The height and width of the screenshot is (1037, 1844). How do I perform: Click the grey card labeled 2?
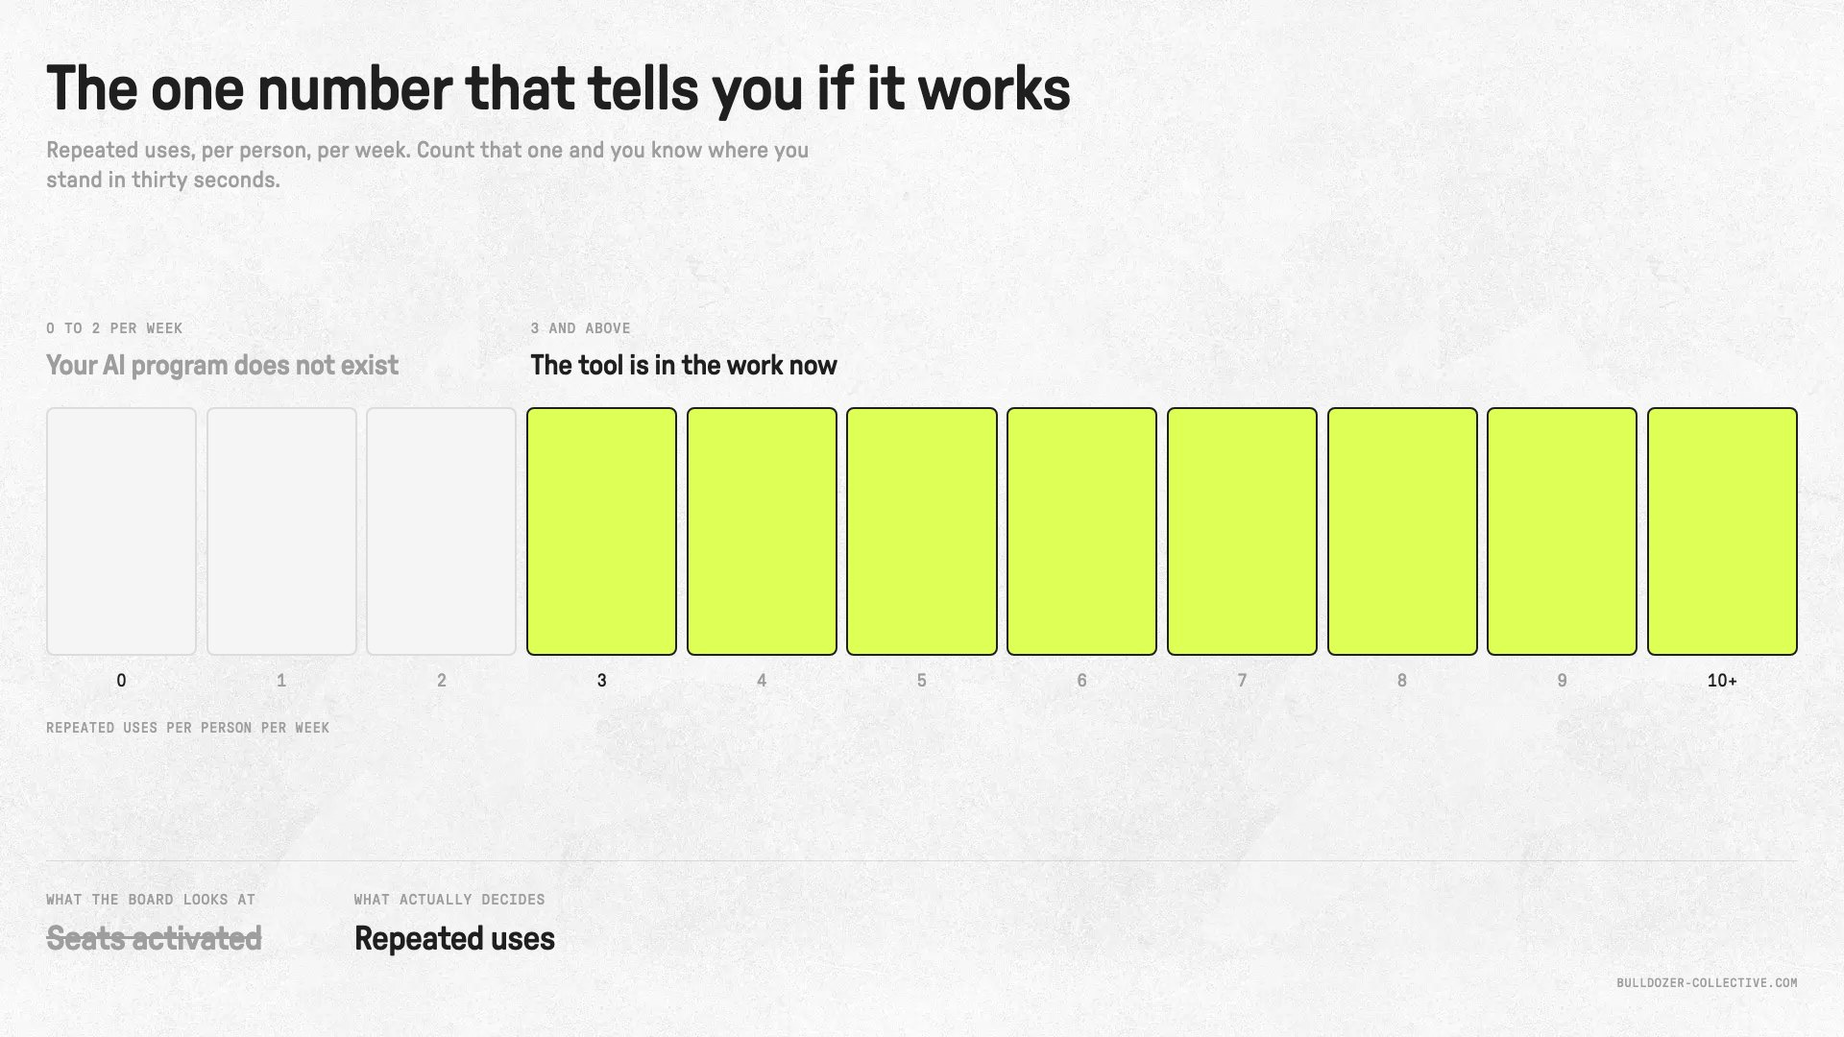click(x=441, y=531)
